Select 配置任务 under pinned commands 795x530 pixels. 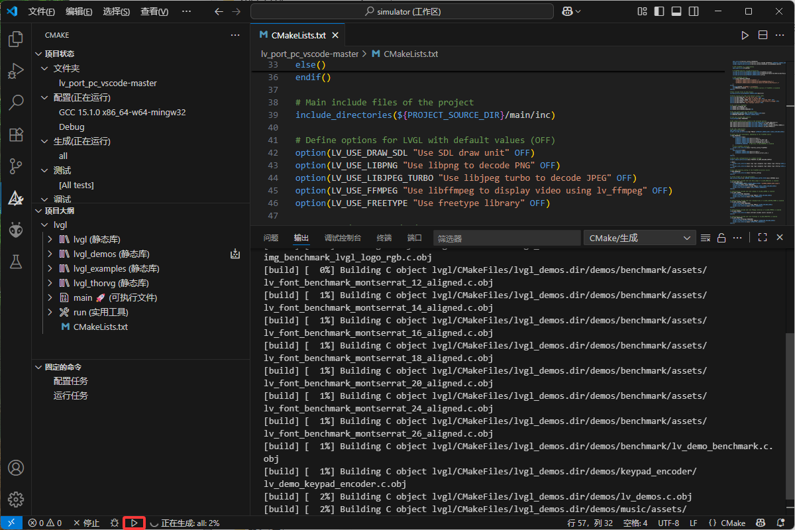[x=71, y=381]
